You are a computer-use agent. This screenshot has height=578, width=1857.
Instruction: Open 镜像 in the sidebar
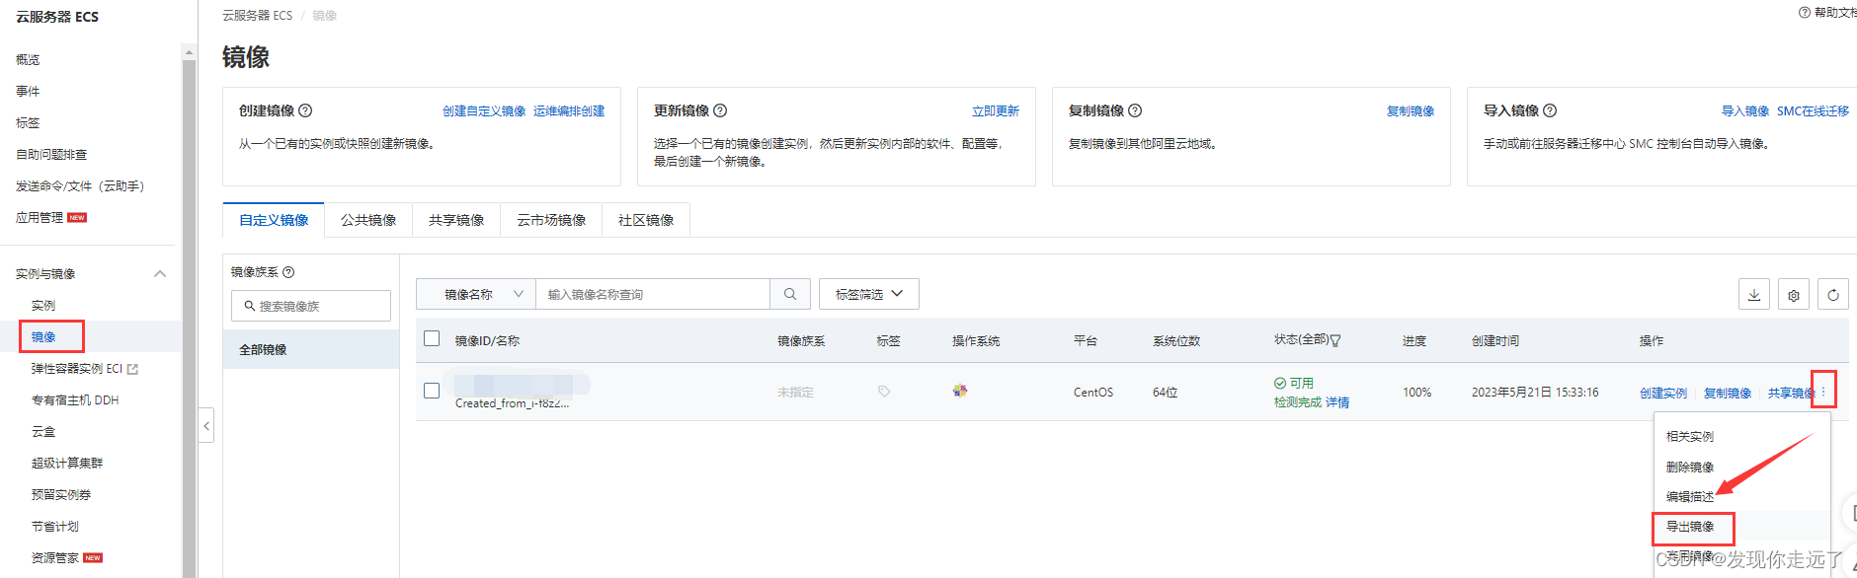click(43, 337)
